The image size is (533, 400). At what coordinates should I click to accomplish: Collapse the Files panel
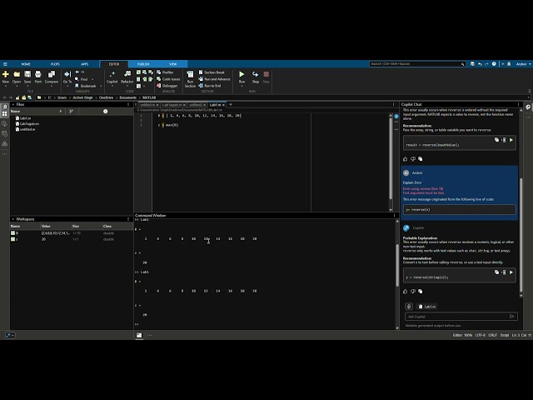(x=13, y=104)
